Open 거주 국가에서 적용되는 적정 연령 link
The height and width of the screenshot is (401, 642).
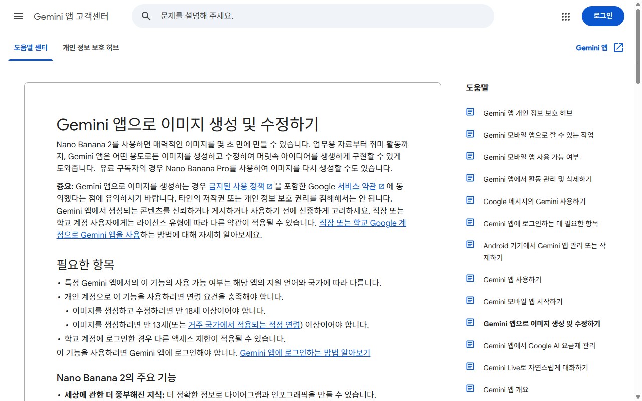coord(245,325)
